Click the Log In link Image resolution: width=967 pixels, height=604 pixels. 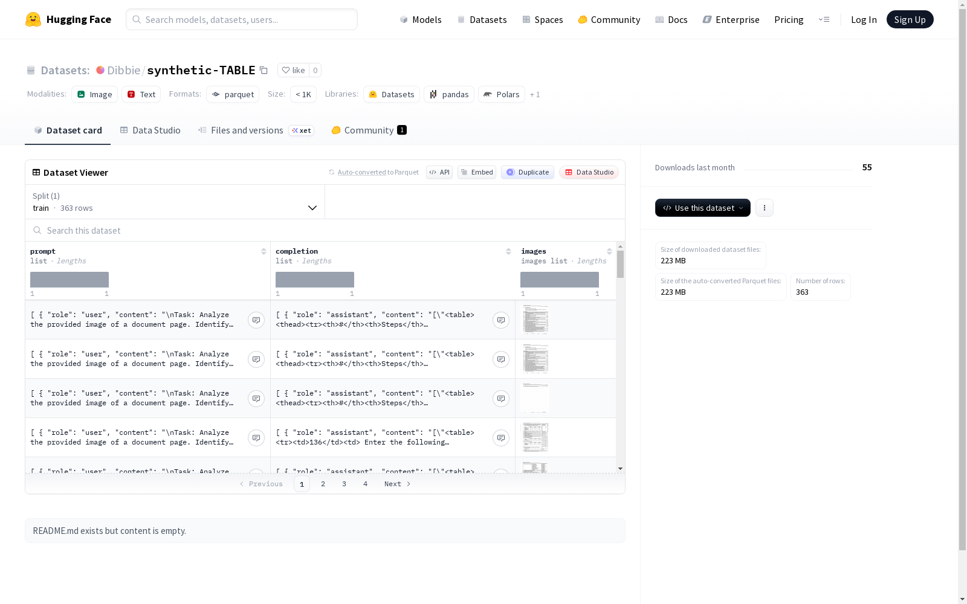tap(864, 19)
